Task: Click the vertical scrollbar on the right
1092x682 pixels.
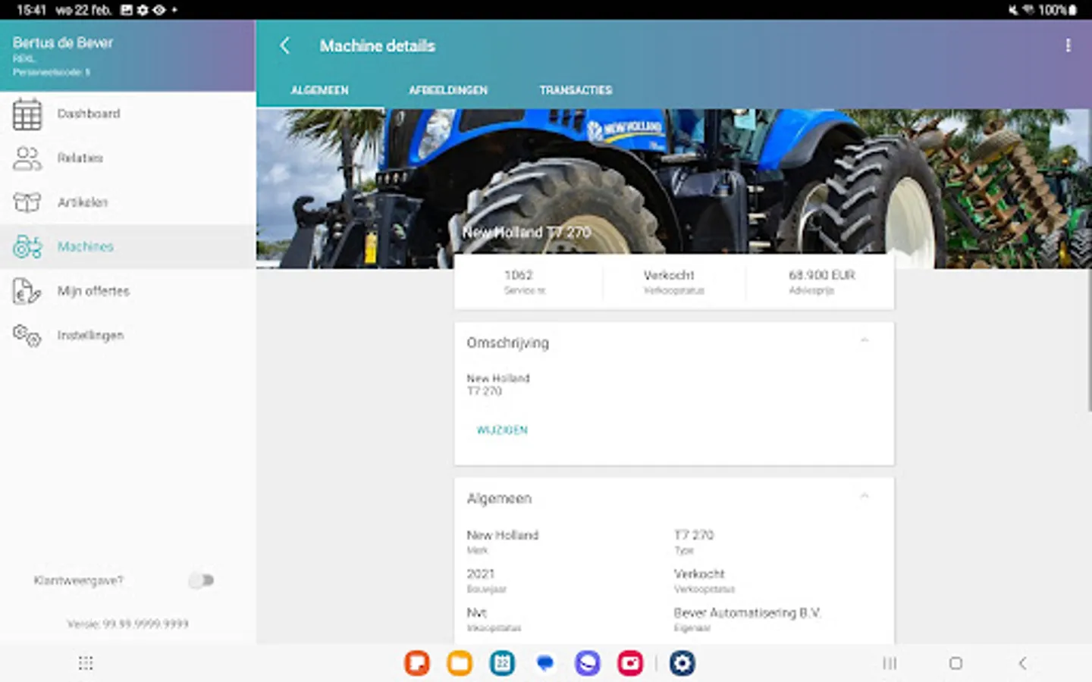Action: [x=1089, y=261]
